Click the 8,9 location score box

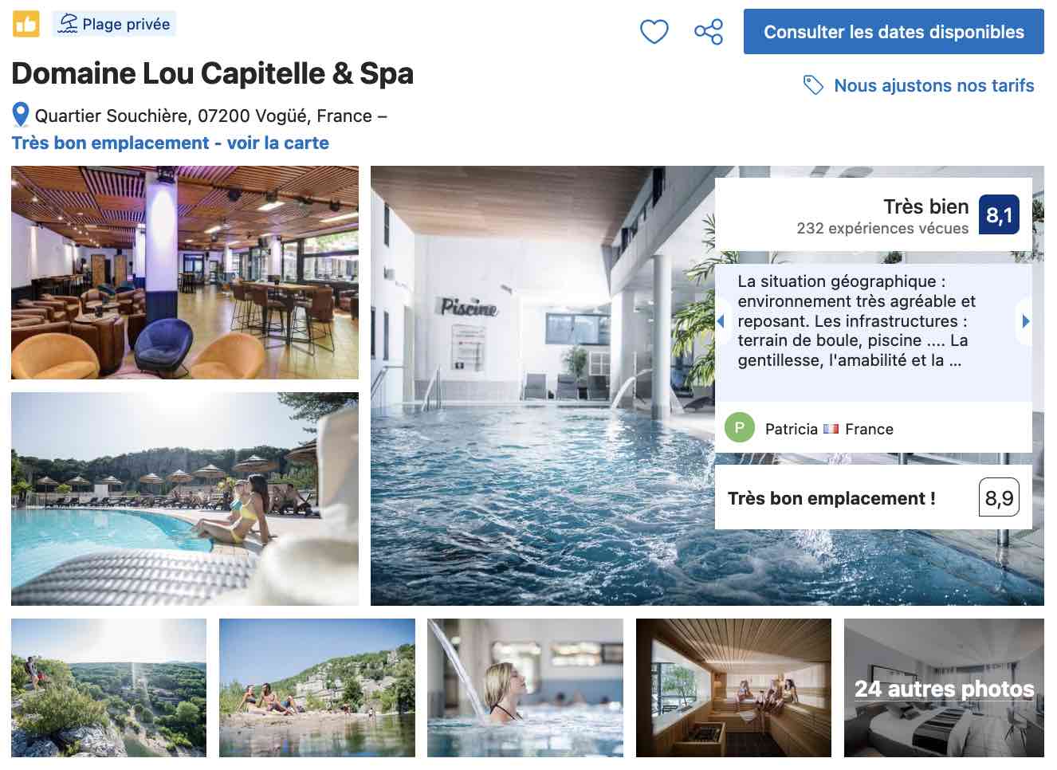[999, 498]
